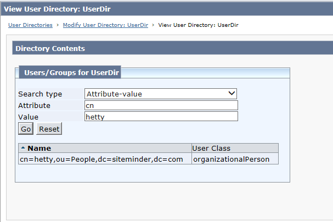Click the Value label text
This screenshot has height=222, width=333.
[28, 117]
